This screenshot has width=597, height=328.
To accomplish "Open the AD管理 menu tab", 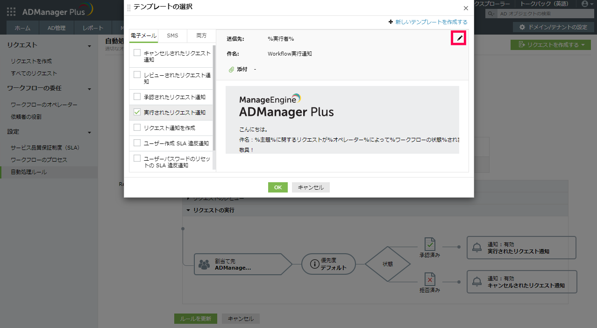I will pyautogui.click(x=57, y=28).
